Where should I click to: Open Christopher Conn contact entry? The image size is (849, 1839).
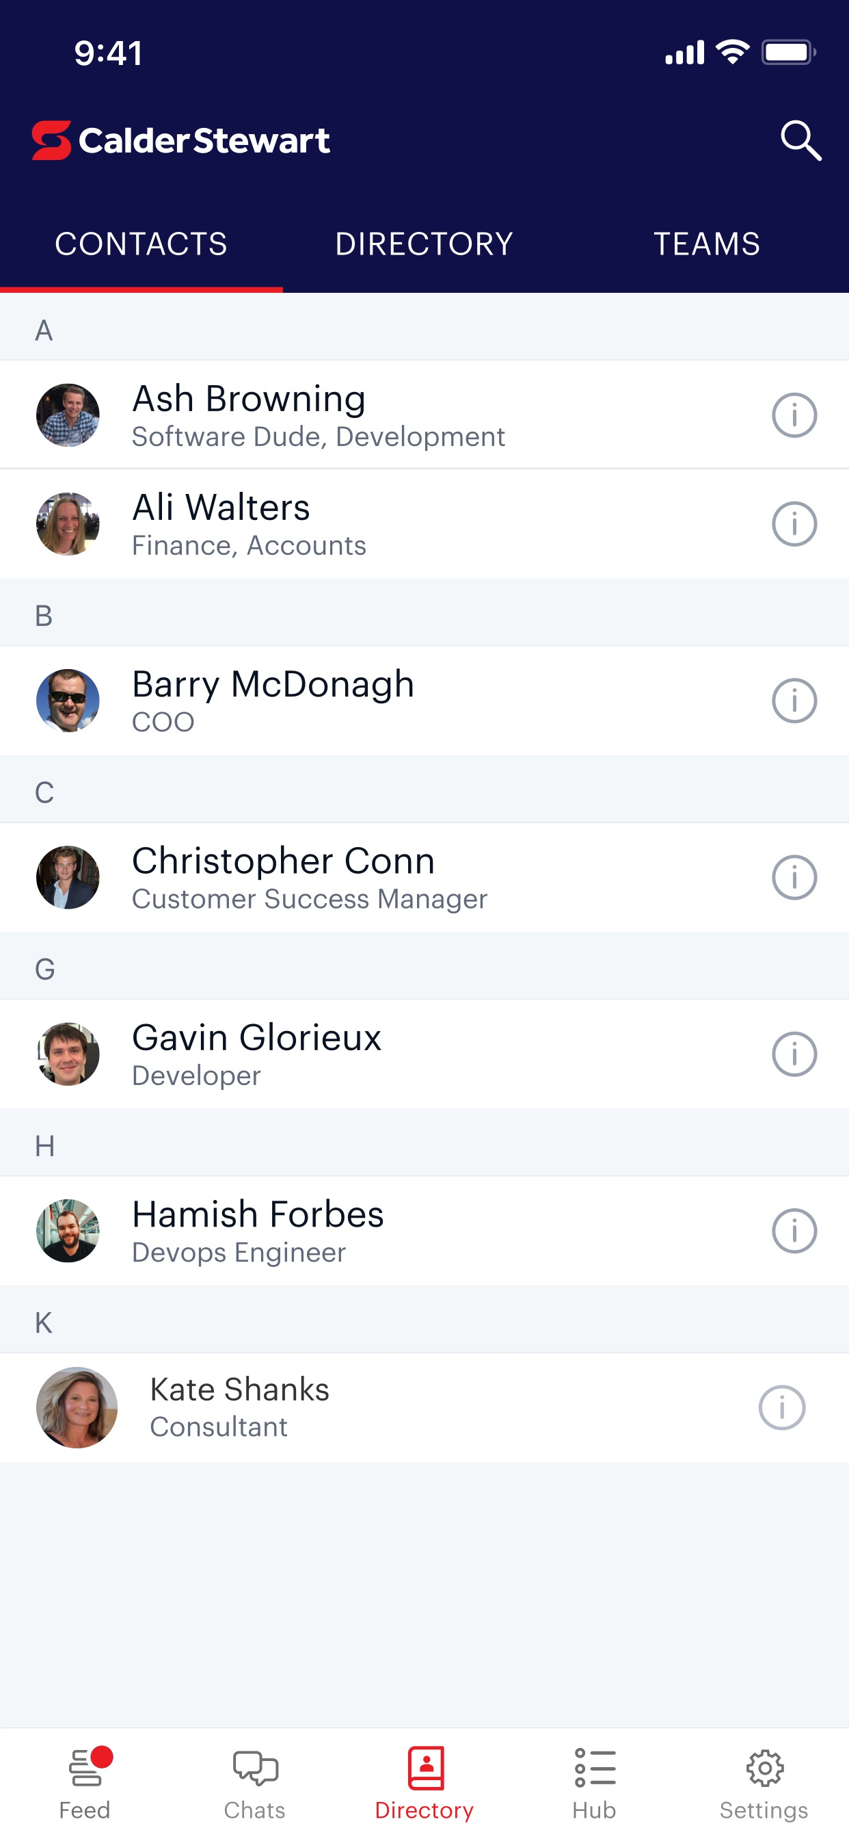tap(424, 877)
